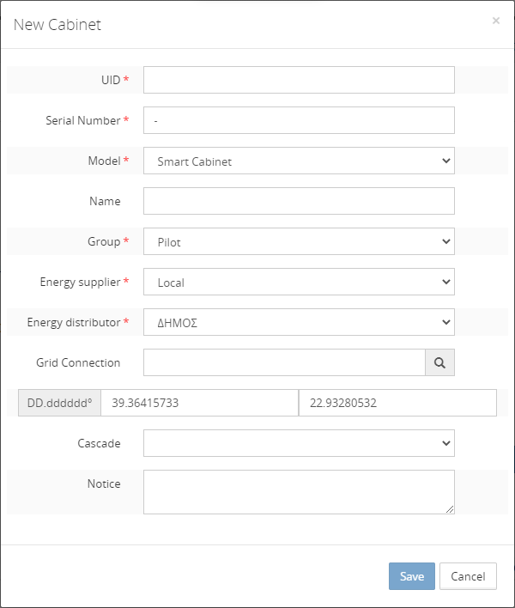Click the Name text field
Image resolution: width=515 pixels, height=608 pixels.
click(x=299, y=201)
